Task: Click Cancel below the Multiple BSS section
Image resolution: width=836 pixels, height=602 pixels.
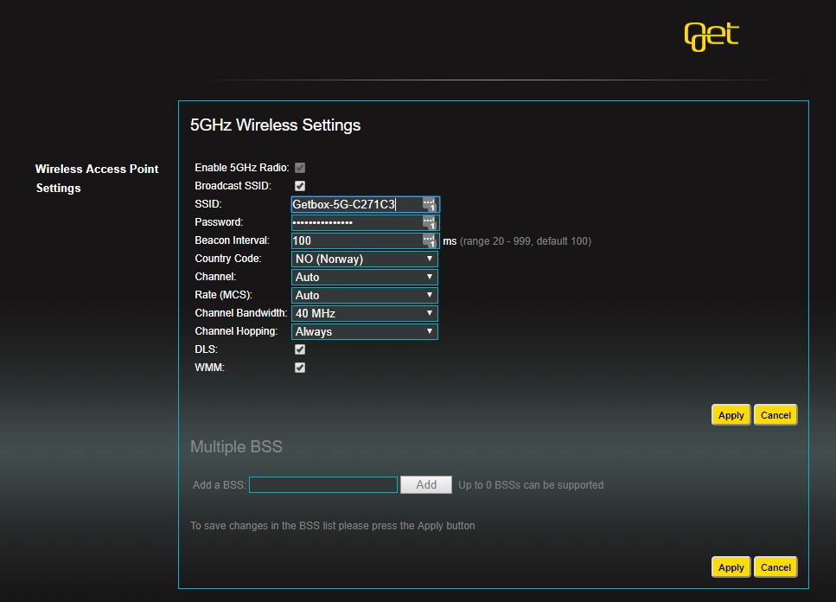Action: click(775, 567)
